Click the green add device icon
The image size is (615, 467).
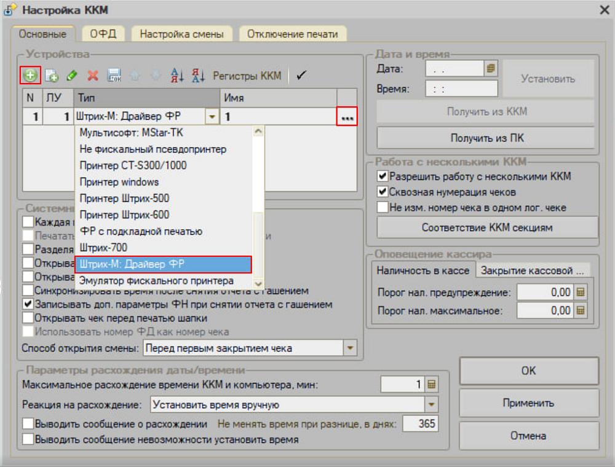click(30, 76)
